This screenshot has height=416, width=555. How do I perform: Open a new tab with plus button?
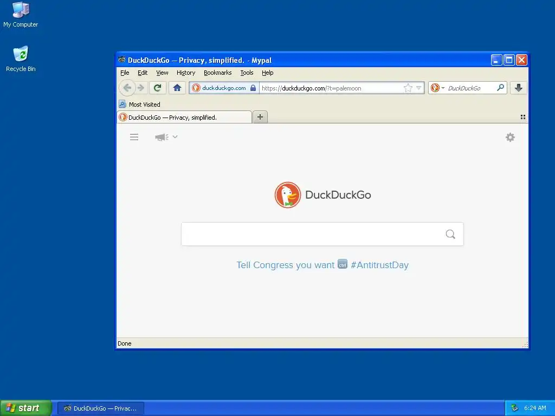pyautogui.click(x=260, y=117)
